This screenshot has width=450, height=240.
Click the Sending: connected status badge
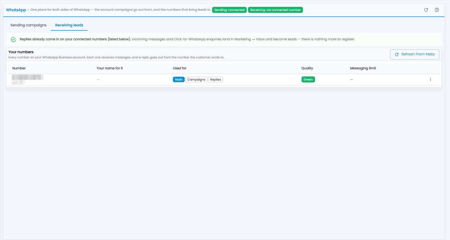(229, 10)
